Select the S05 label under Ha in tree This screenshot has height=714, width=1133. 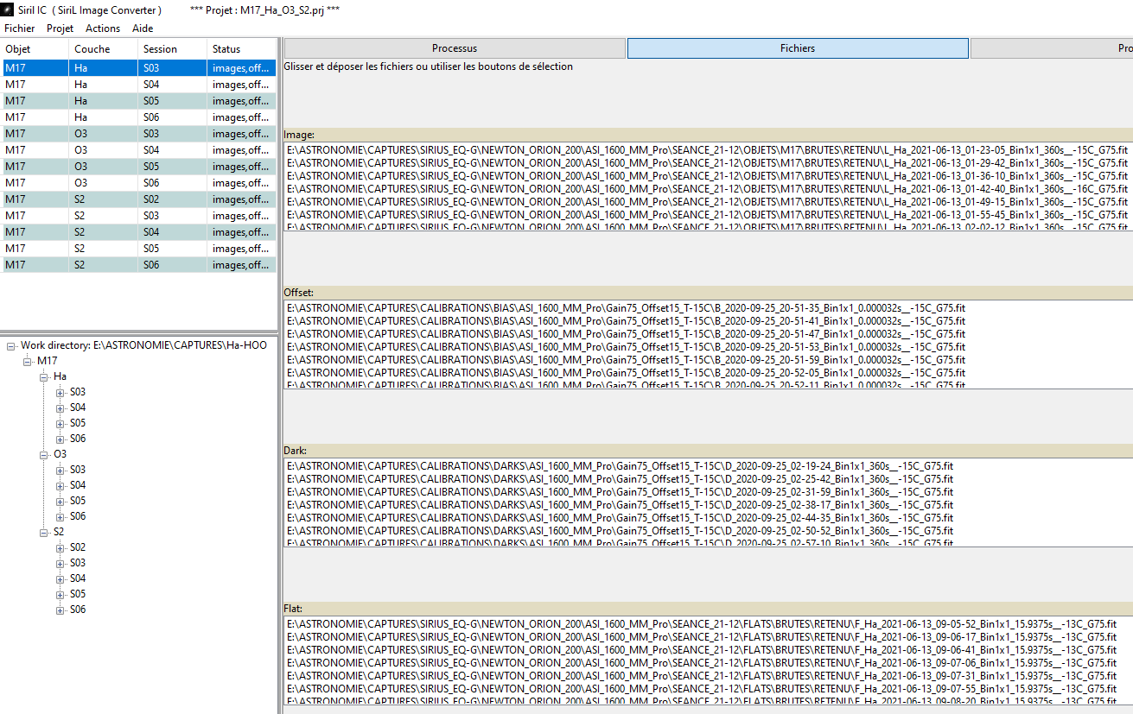coord(78,423)
